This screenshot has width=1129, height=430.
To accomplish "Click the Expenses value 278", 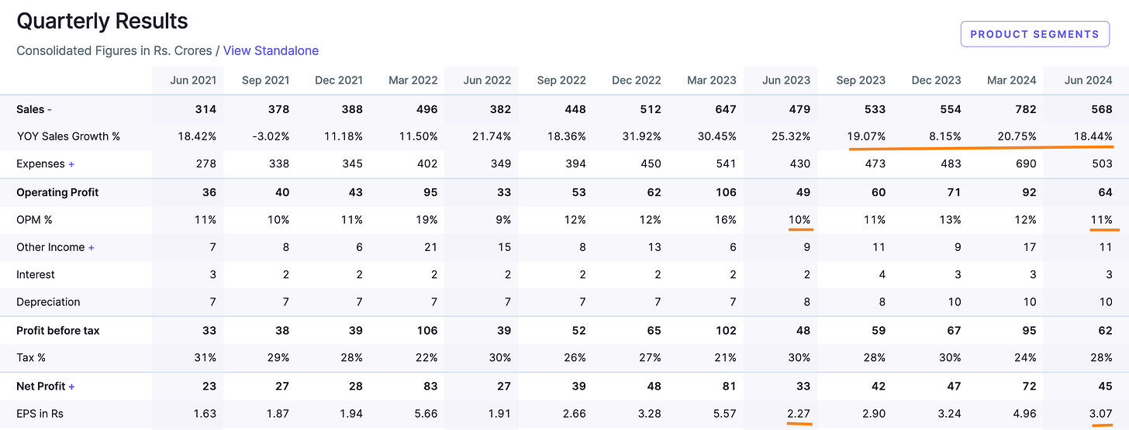I will [x=205, y=163].
